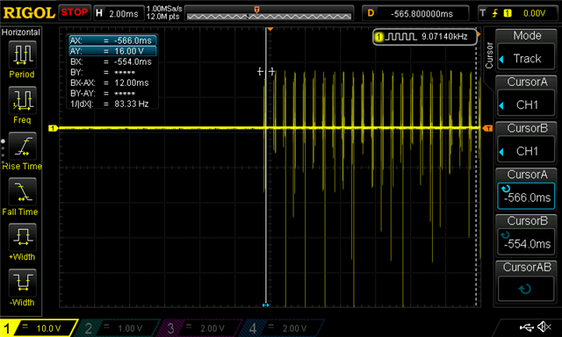Click the waveform memory position overview bar

coord(269,13)
